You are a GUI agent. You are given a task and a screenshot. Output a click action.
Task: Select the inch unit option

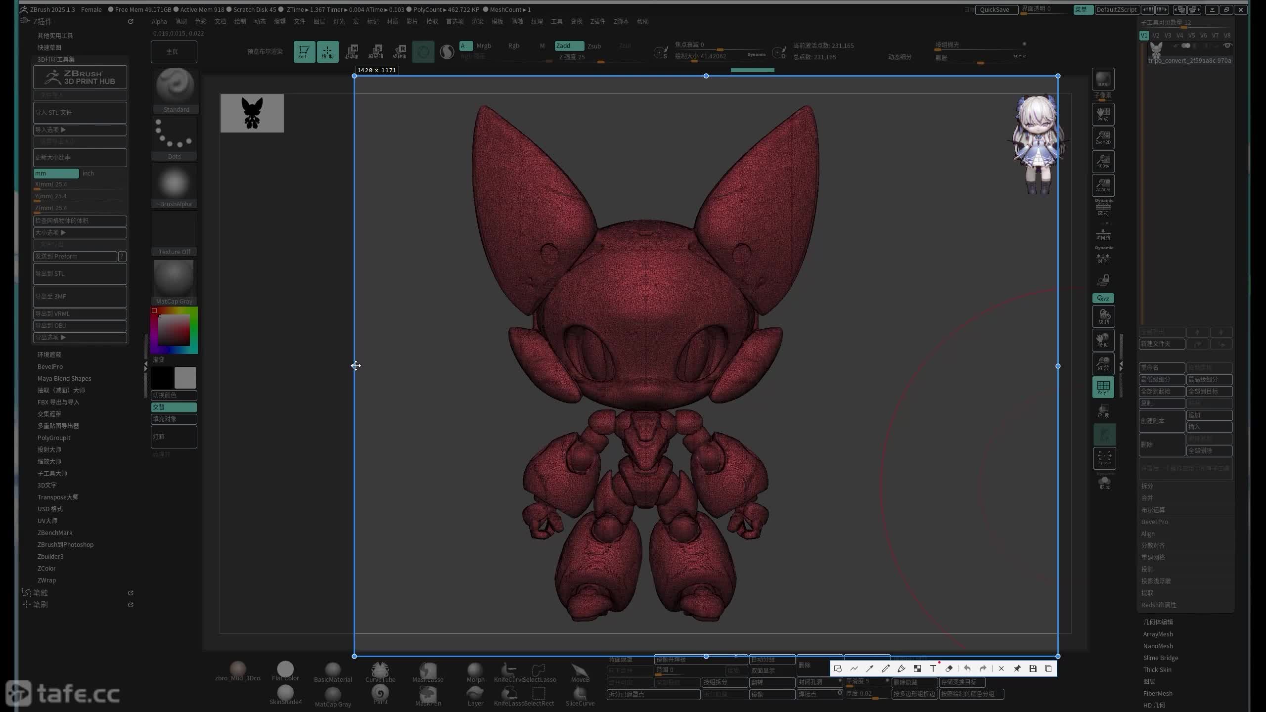88,174
